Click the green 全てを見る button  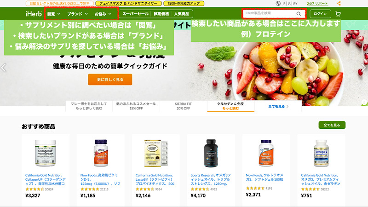[x=332, y=125]
